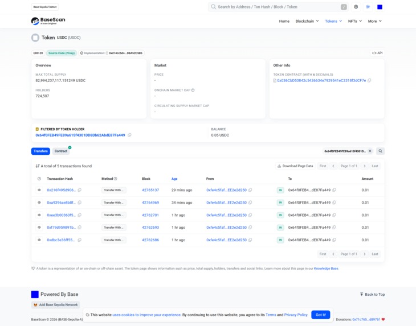Screen dimensions: 416x326
Task: Copy From address in block 42765137 row
Action: coord(250,190)
